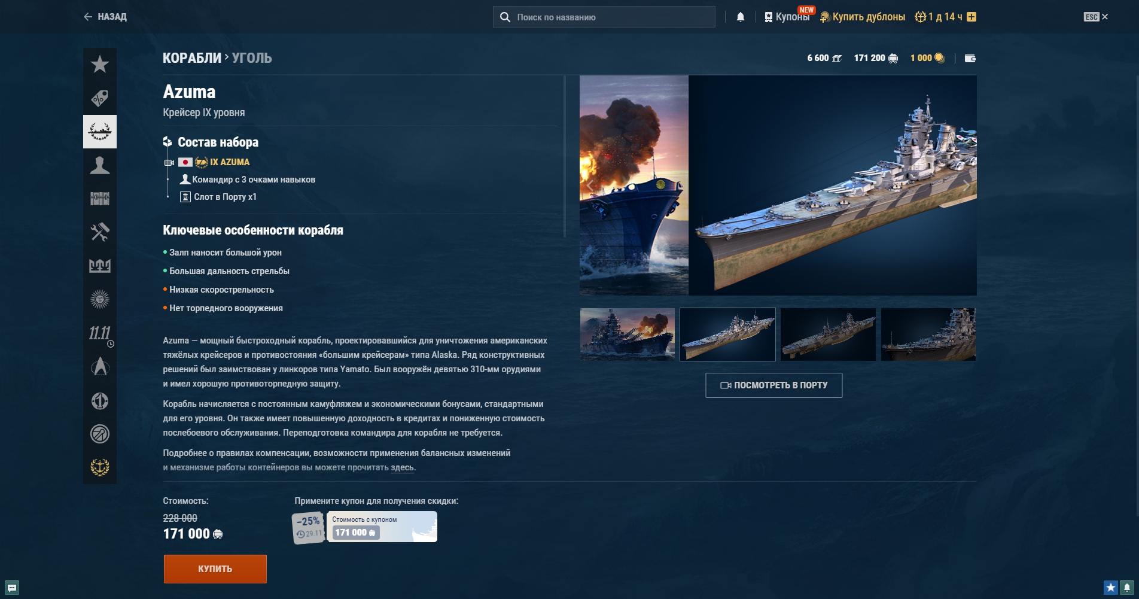Click the bell icon at bottom right
Image resolution: width=1139 pixels, height=599 pixels.
pos(1126,588)
